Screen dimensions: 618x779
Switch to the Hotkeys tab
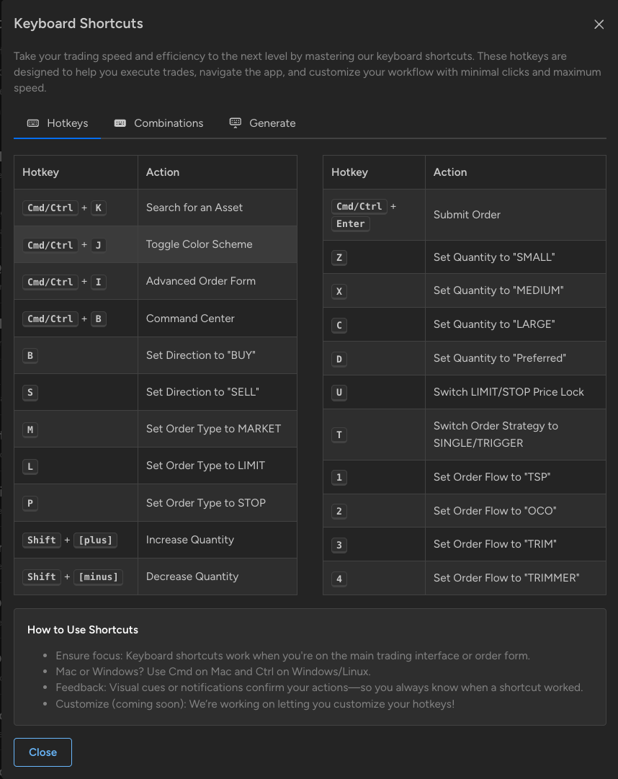click(58, 123)
